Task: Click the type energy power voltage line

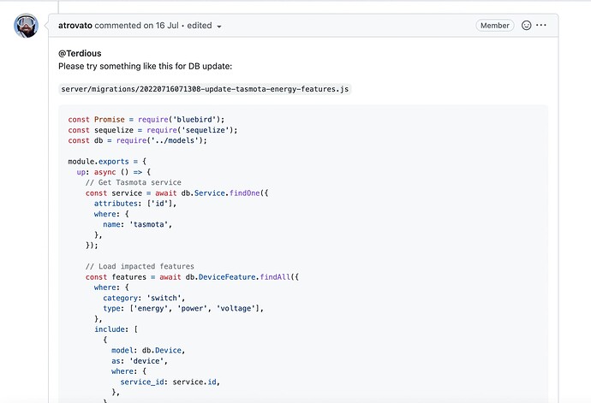Action: (x=183, y=309)
